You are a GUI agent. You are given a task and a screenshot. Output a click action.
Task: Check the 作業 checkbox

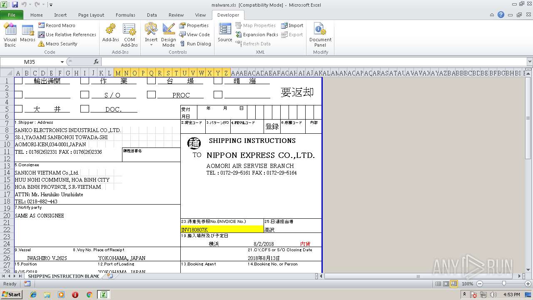tap(85, 81)
